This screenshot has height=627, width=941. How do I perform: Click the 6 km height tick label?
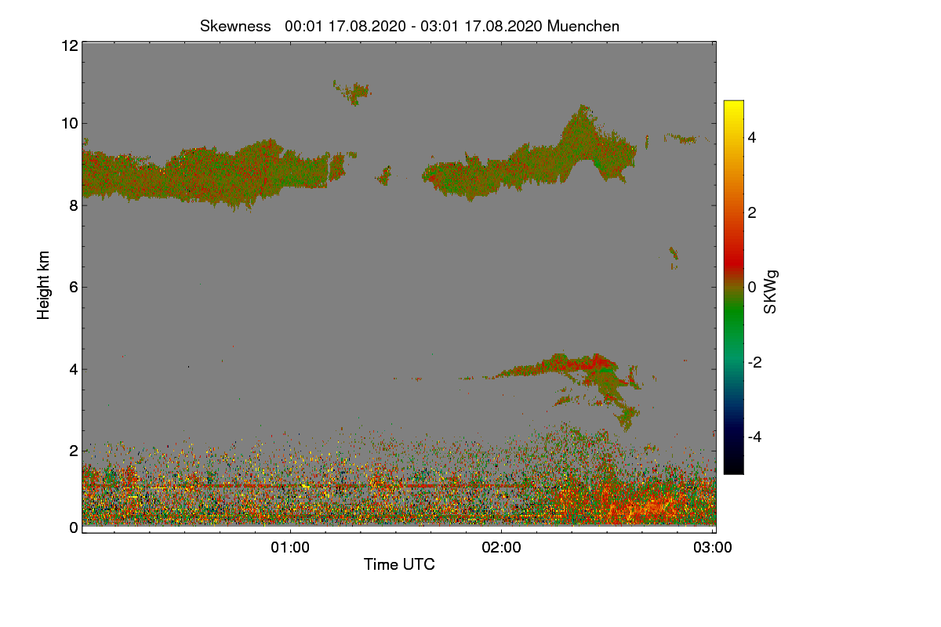pos(73,287)
